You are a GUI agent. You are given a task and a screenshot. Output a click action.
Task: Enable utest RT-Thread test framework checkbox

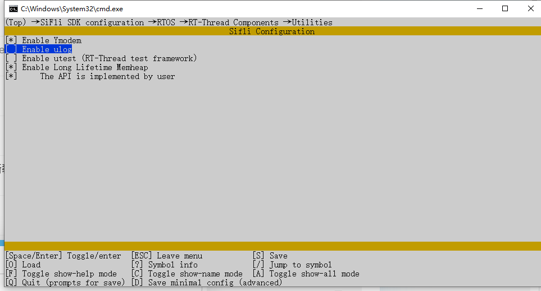[x=11, y=58]
